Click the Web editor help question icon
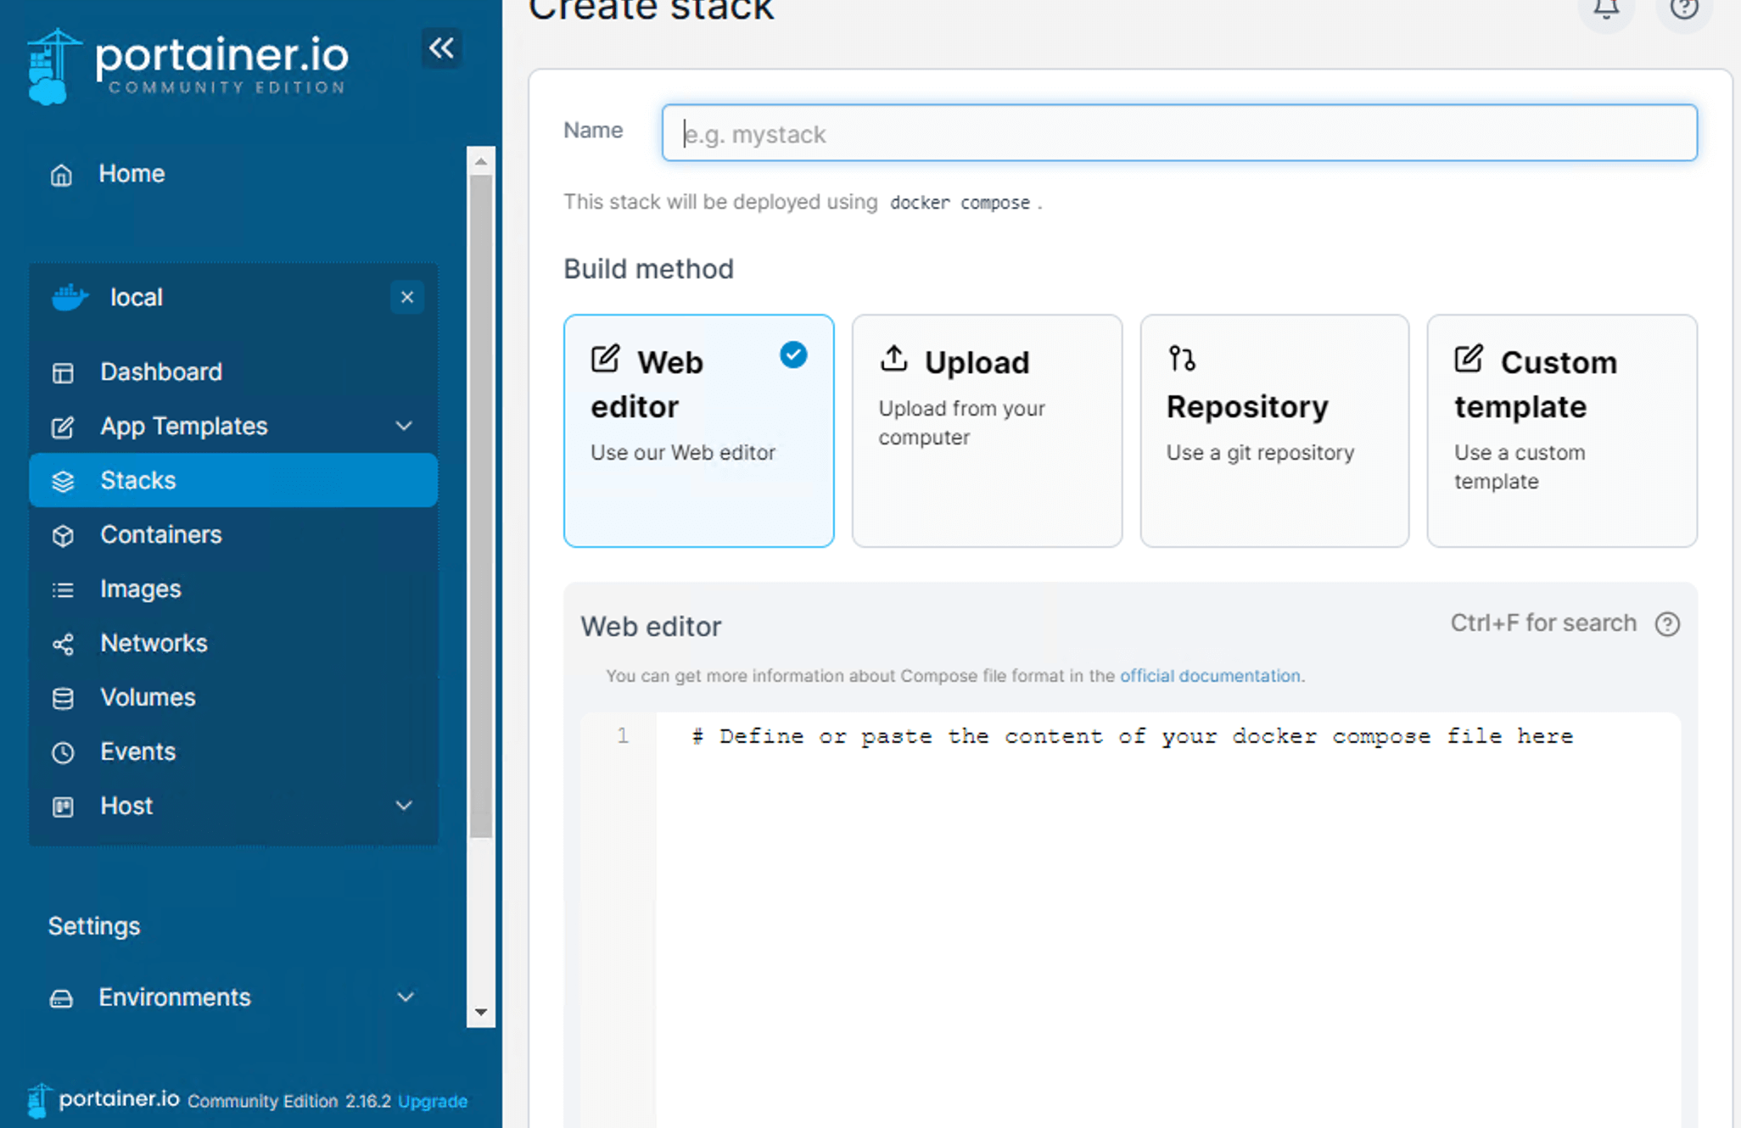This screenshot has width=1741, height=1128. [x=1667, y=624]
